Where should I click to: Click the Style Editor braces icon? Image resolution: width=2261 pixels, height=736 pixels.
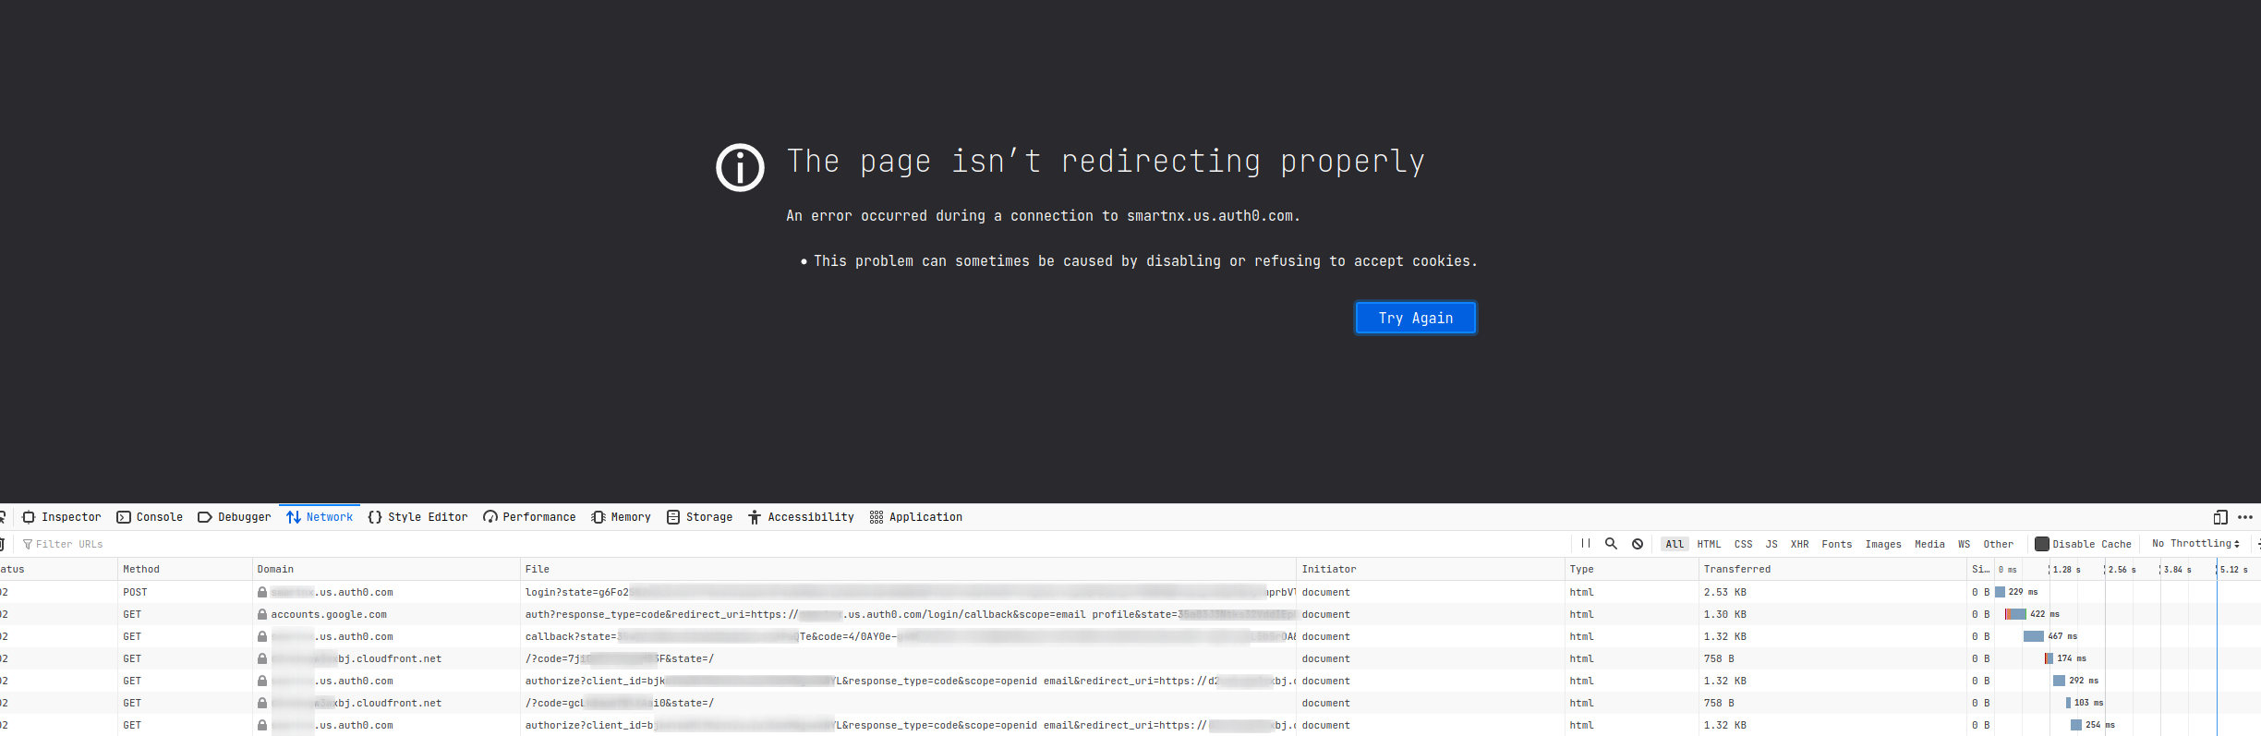click(x=375, y=517)
